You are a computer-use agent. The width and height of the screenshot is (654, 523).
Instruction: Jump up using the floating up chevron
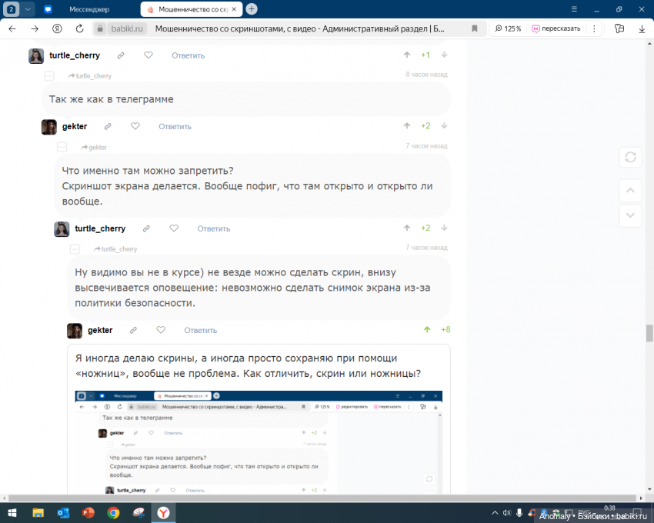[x=630, y=190]
